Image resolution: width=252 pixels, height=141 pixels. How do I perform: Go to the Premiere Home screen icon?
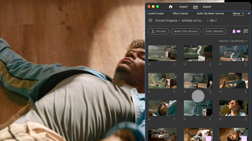coord(171,7)
